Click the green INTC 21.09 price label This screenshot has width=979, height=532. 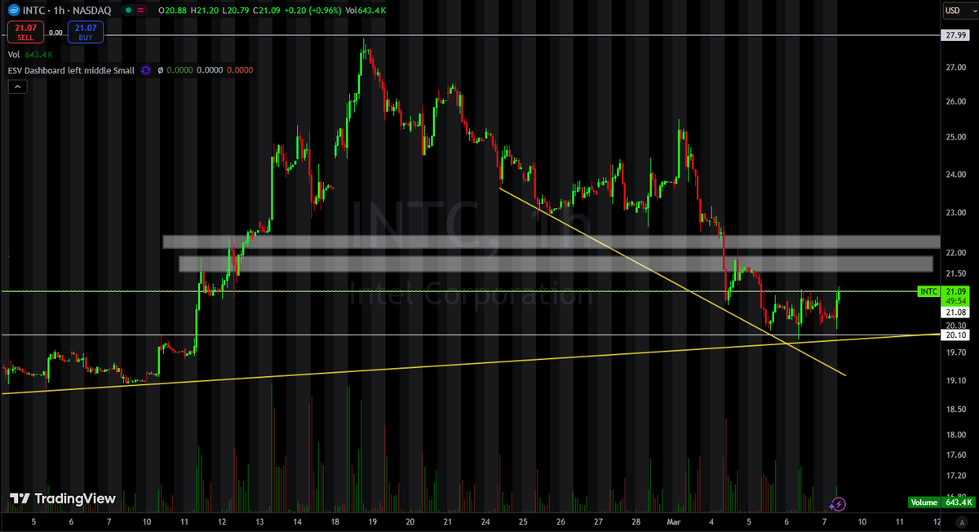tap(942, 291)
